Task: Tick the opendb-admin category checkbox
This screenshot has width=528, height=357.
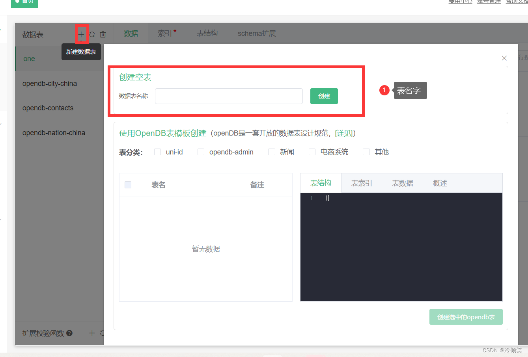Action: [x=201, y=152]
